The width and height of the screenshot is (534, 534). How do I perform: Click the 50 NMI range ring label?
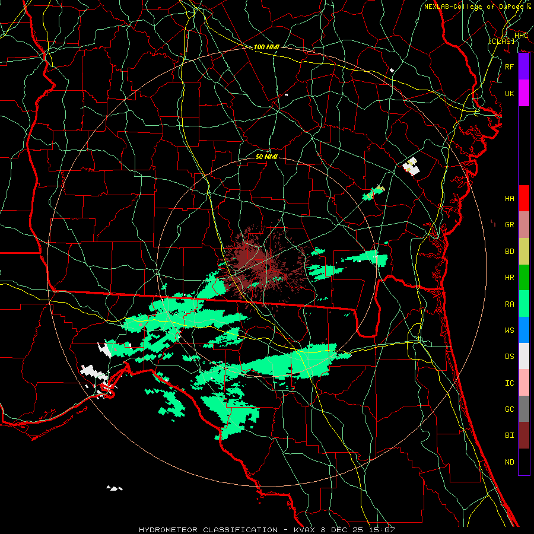click(x=266, y=157)
